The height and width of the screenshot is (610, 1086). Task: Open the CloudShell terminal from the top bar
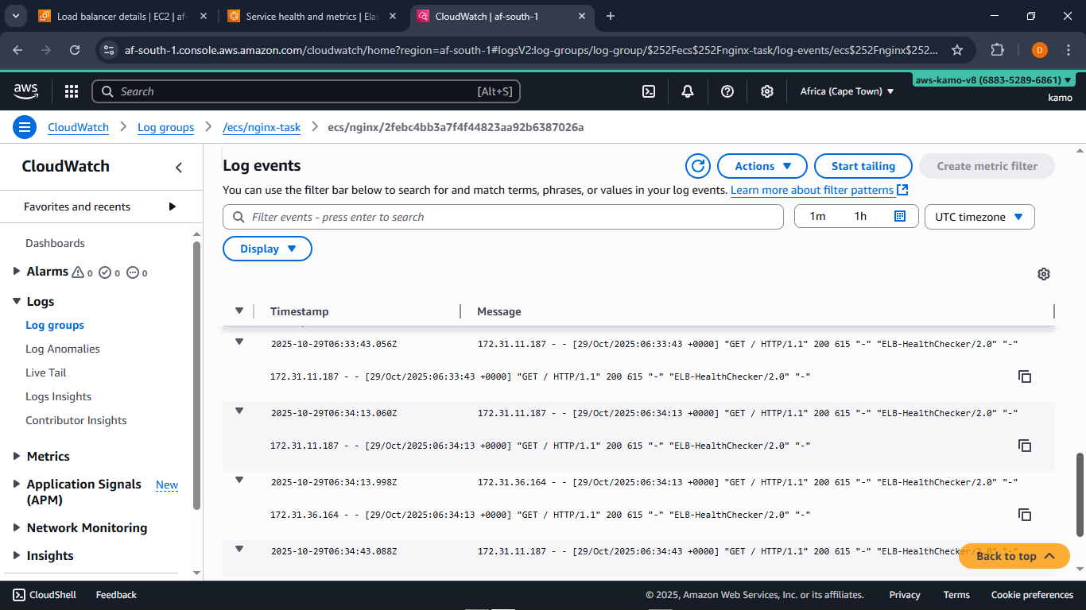[648, 91]
